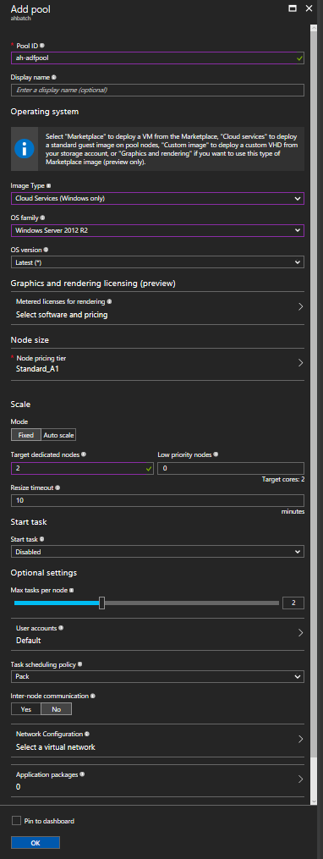Click info icon next to Task scheduling policy
Image resolution: width=323 pixels, height=859 pixels.
(x=80, y=664)
